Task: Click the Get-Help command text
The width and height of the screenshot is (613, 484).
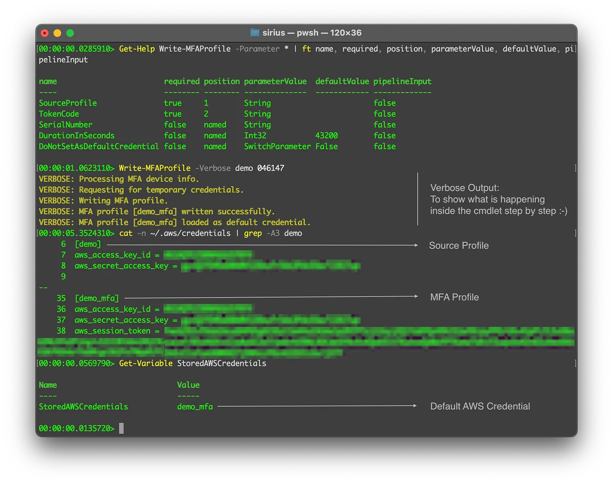Action: 137,49
